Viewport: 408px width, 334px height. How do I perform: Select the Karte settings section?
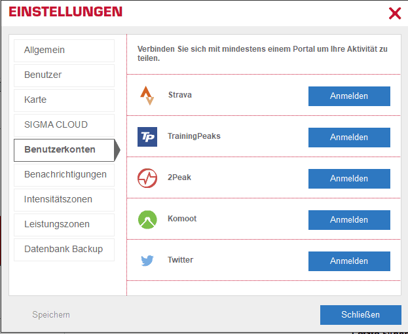(64, 100)
